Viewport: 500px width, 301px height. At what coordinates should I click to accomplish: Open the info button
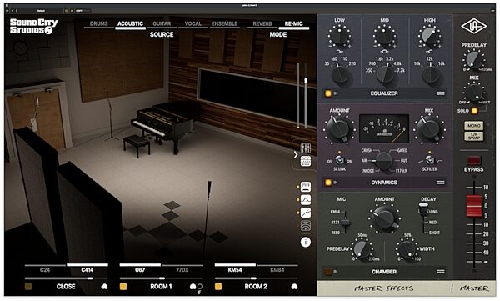(306, 243)
